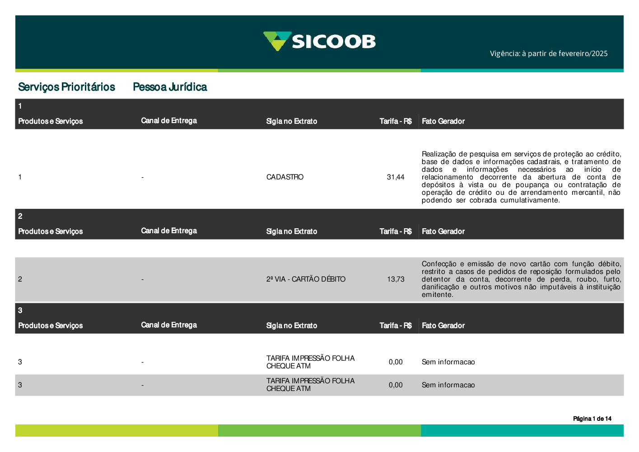639x452 pixels.
Task: Click the Vigência fevereiro/2025 text
Action: pyautogui.click(x=549, y=54)
